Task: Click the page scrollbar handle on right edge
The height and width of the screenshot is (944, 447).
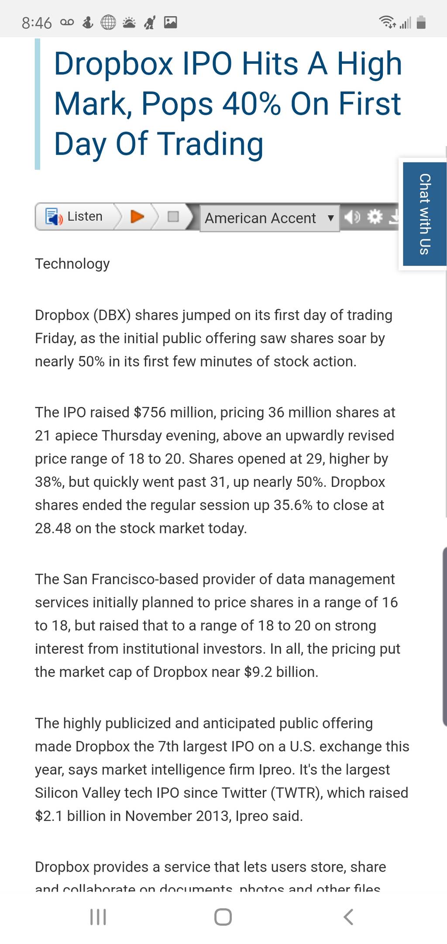Action: [444, 636]
